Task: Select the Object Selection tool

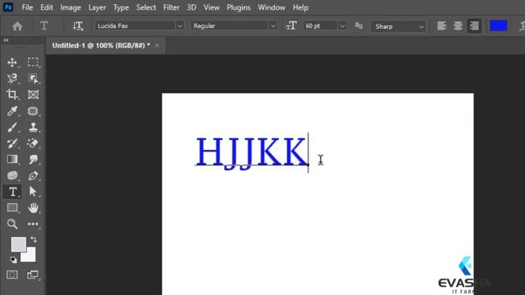Action: [x=33, y=79]
